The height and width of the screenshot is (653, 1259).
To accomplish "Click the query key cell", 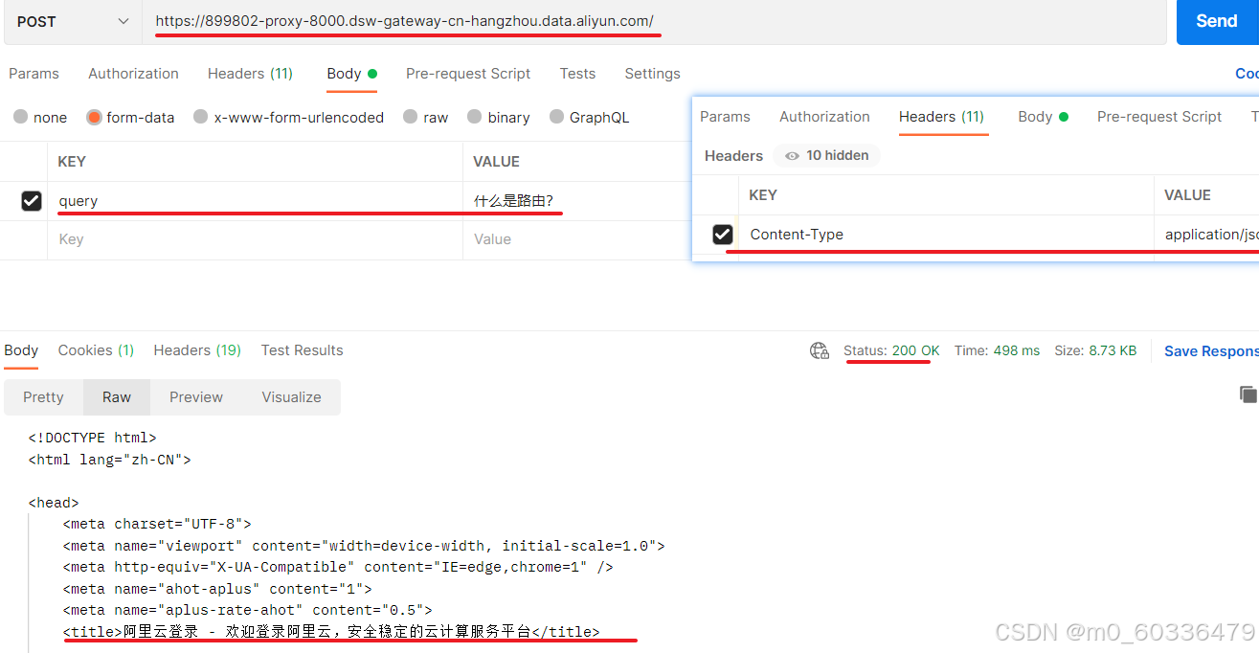I will coord(255,201).
